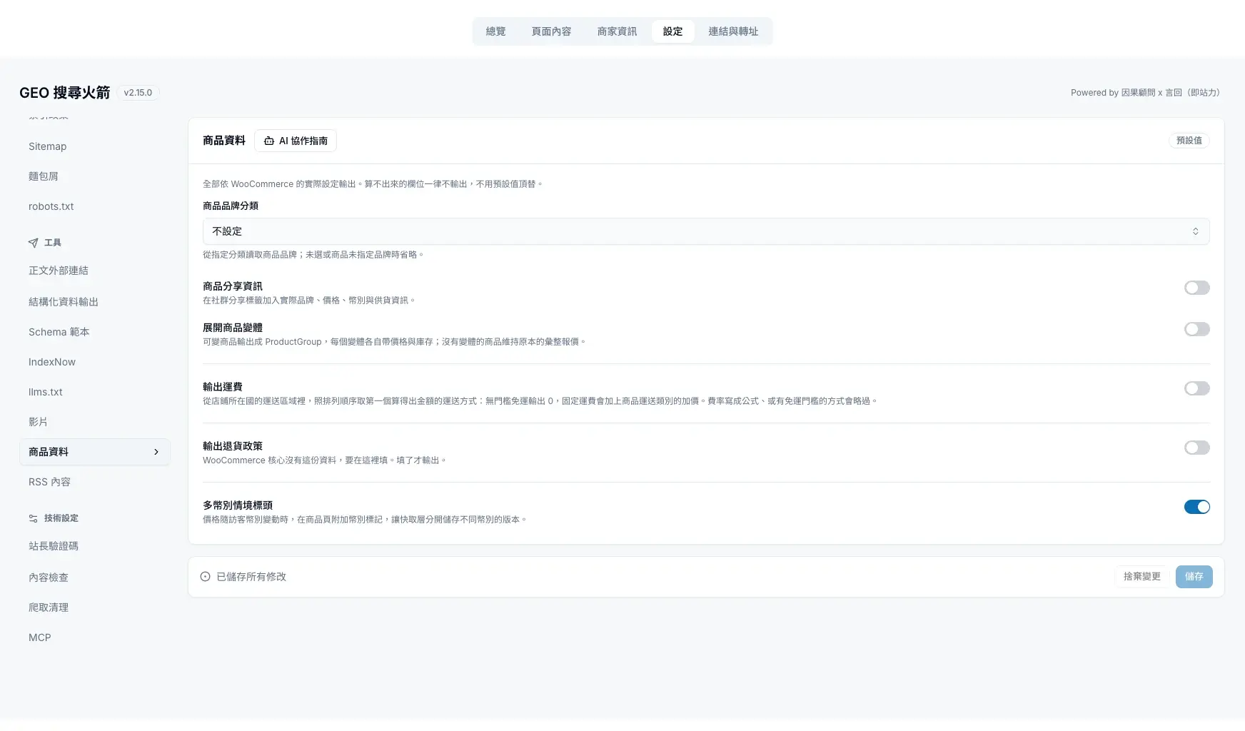Enable the 展開商品變體 toggle
The height and width of the screenshot is (731, 1245).
point(1197,329)
